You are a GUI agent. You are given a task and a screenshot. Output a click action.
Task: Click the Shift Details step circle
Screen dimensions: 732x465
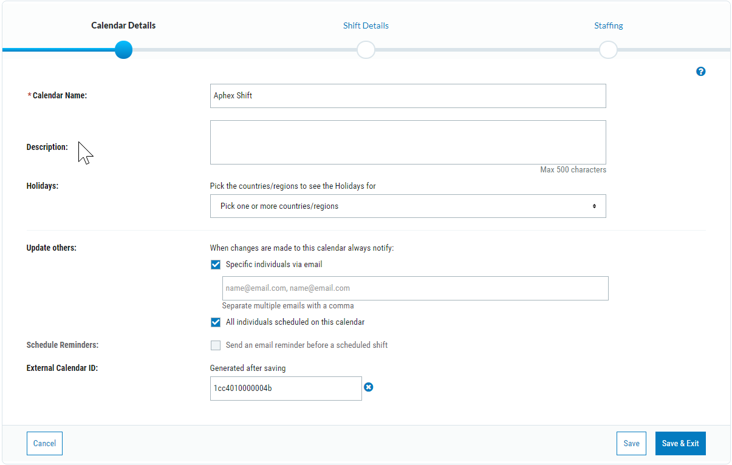click(x=366, y=50)
